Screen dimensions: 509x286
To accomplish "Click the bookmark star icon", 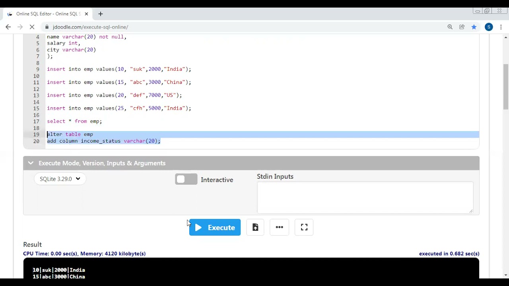I will (x=474, y=27).
